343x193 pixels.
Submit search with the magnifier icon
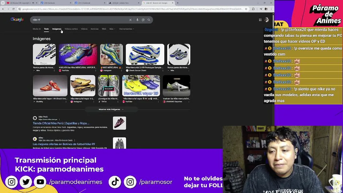[149, 20]
